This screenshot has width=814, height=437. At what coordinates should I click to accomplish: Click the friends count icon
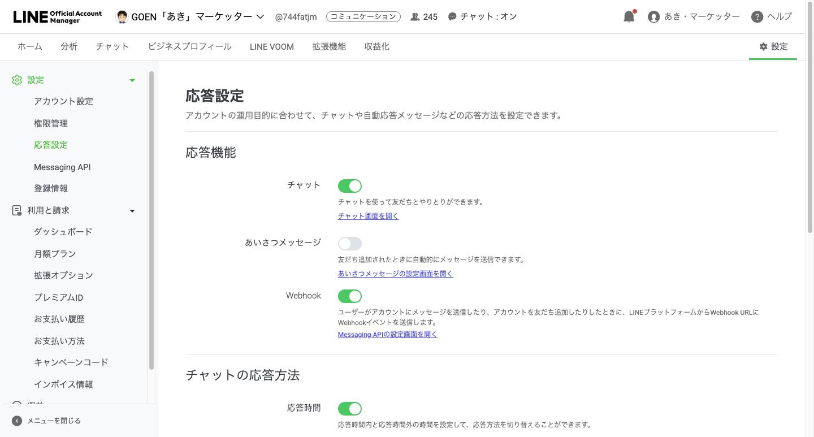pyautogui.click(x=415, y=17)
